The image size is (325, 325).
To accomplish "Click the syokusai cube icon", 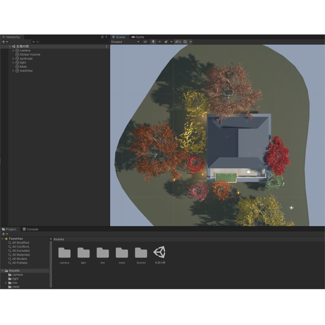I will click(x=17, y=59).
